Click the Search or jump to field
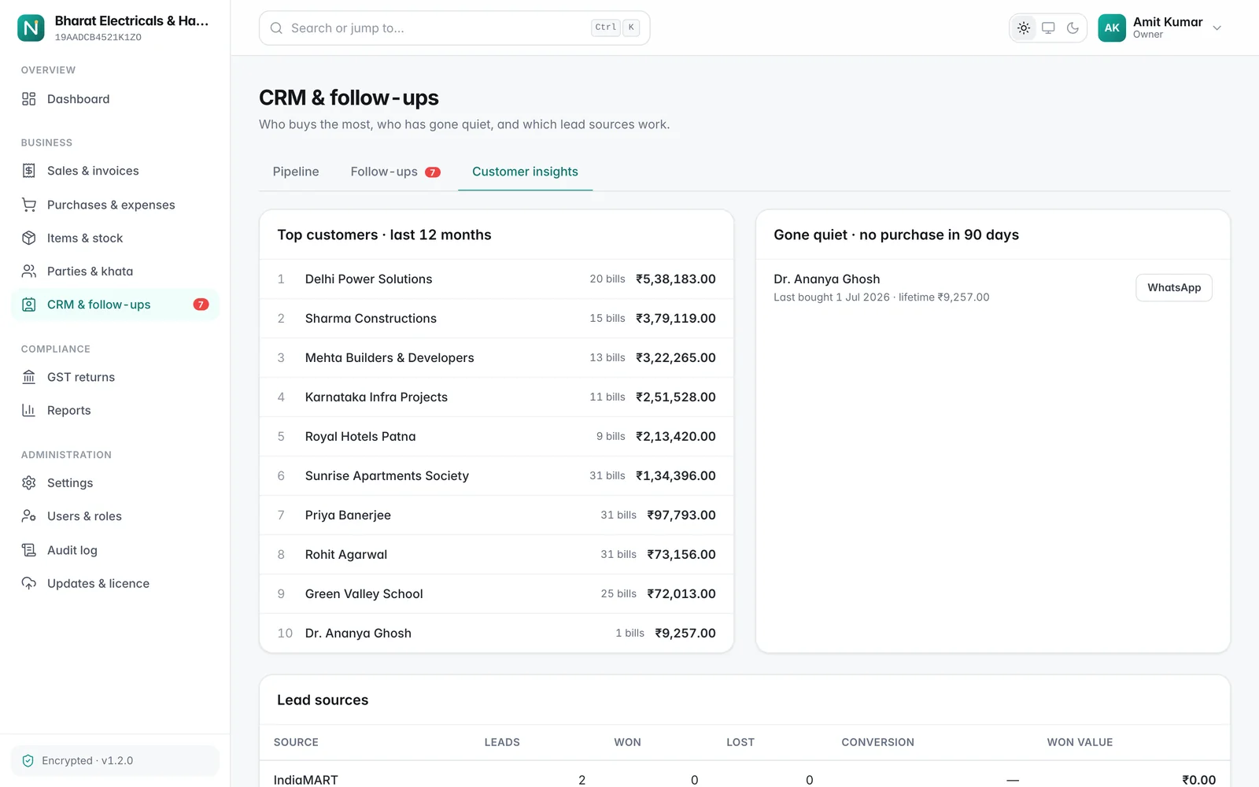The image size is (1259, 787). click(454, 28)
